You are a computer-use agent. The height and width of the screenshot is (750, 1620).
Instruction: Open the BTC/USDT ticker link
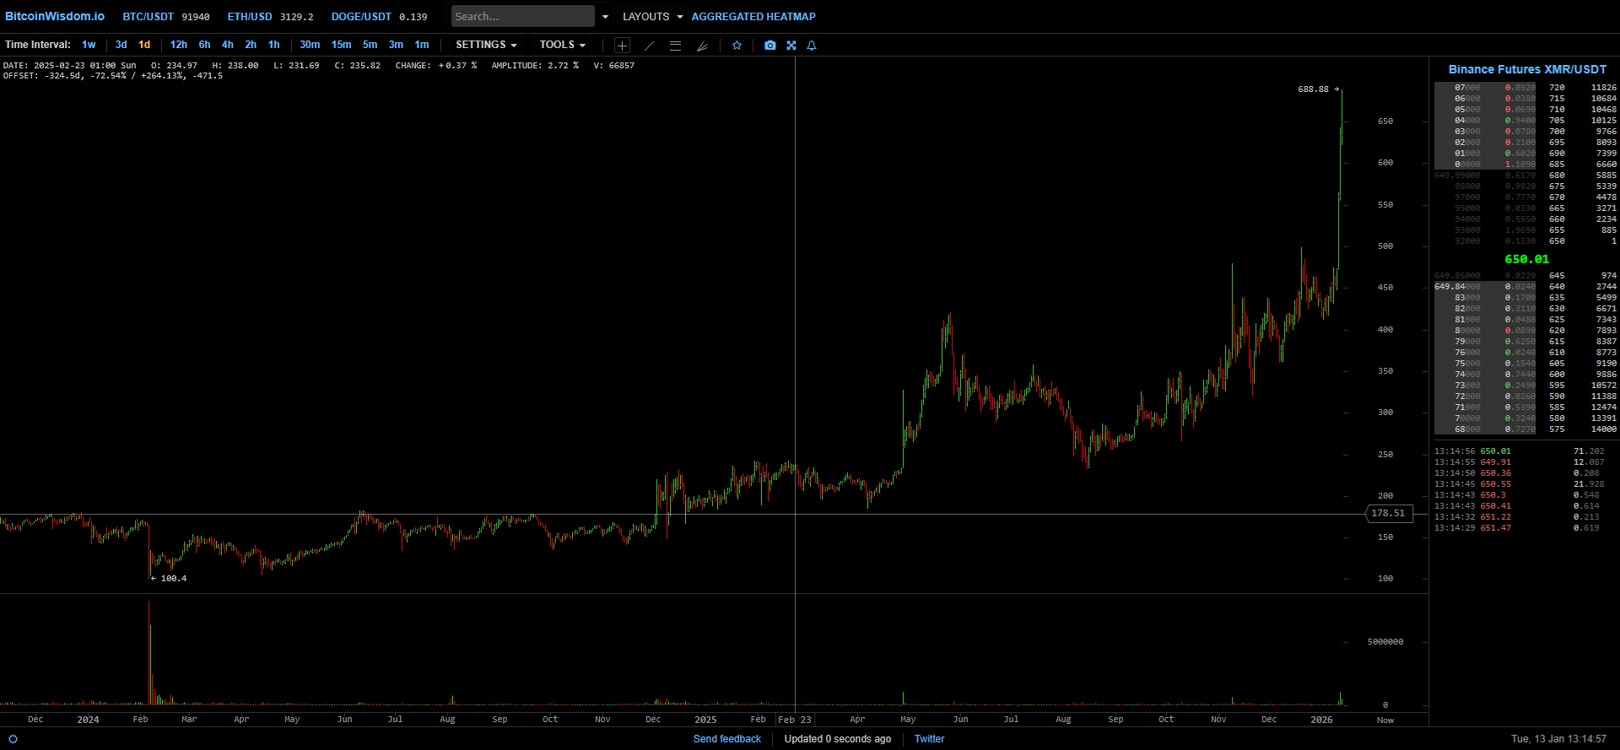pos(166,17)
